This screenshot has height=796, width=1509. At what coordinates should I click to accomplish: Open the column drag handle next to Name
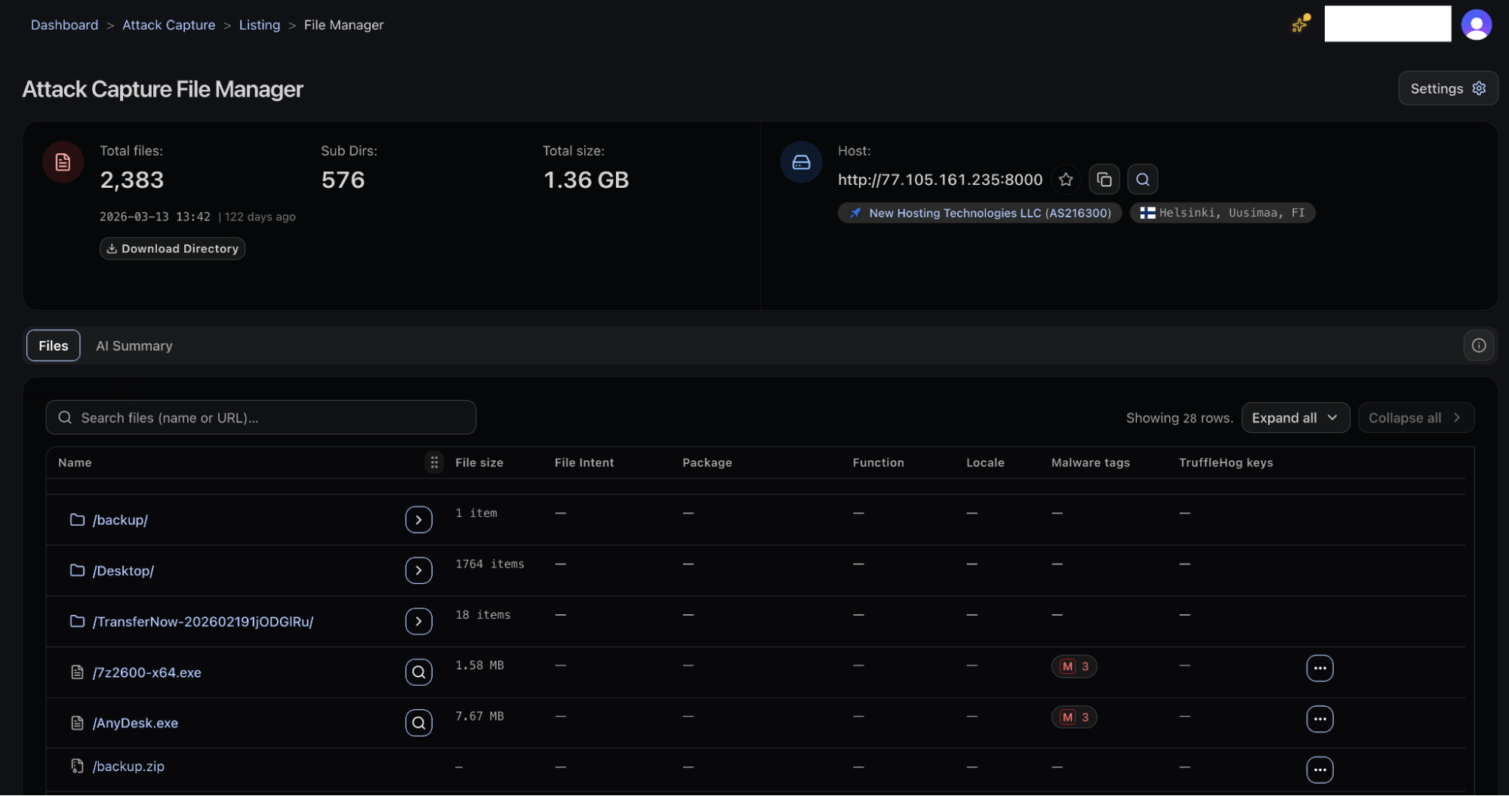pyautogui.click(x=434, y=463)
